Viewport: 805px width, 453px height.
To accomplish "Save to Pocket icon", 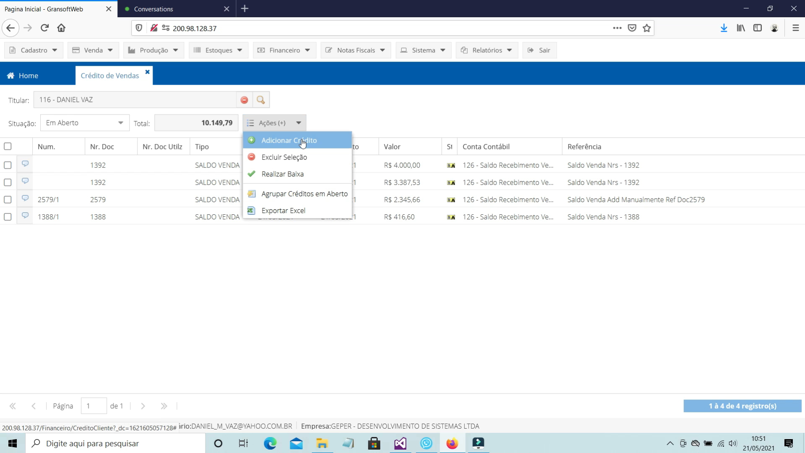I will [632, 28].
